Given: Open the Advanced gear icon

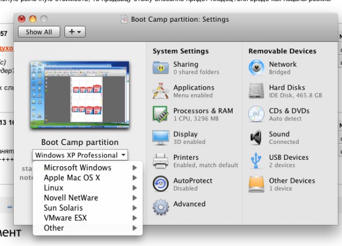Looking at the screenshot, I should 161,207.
